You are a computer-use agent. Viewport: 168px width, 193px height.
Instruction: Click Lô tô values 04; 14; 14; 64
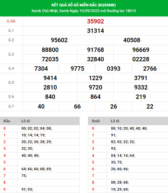123,155
